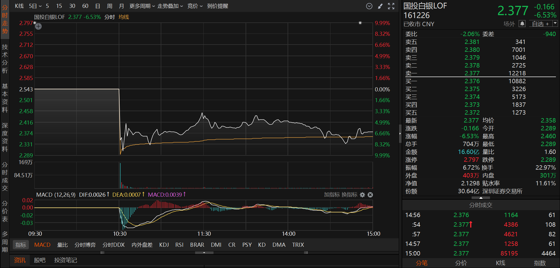Open the 自选 dropdown arrow
This screenshot has height=268, width=560.
coord(555,23)
